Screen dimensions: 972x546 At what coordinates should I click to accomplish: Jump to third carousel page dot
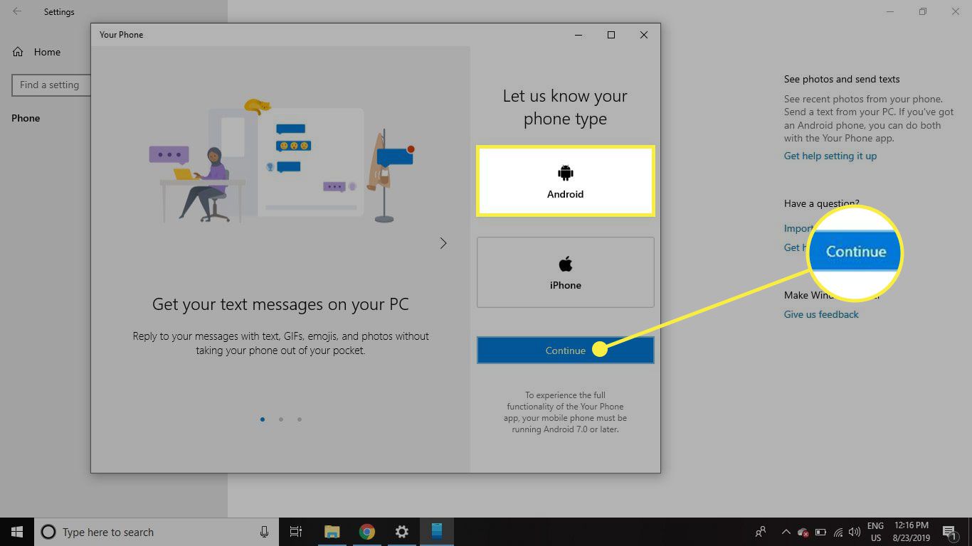click(x=300, y=419)
